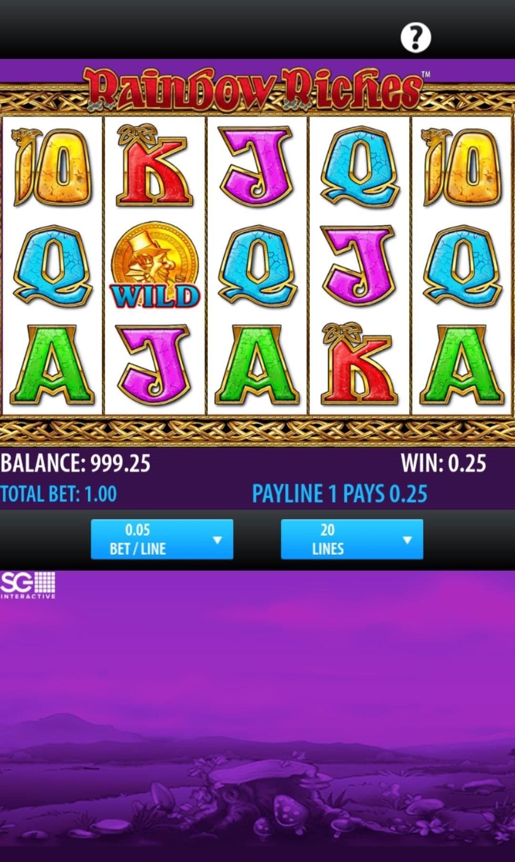
Task: Click the arrow on Lines selector
Action: [x=407, y=540]
